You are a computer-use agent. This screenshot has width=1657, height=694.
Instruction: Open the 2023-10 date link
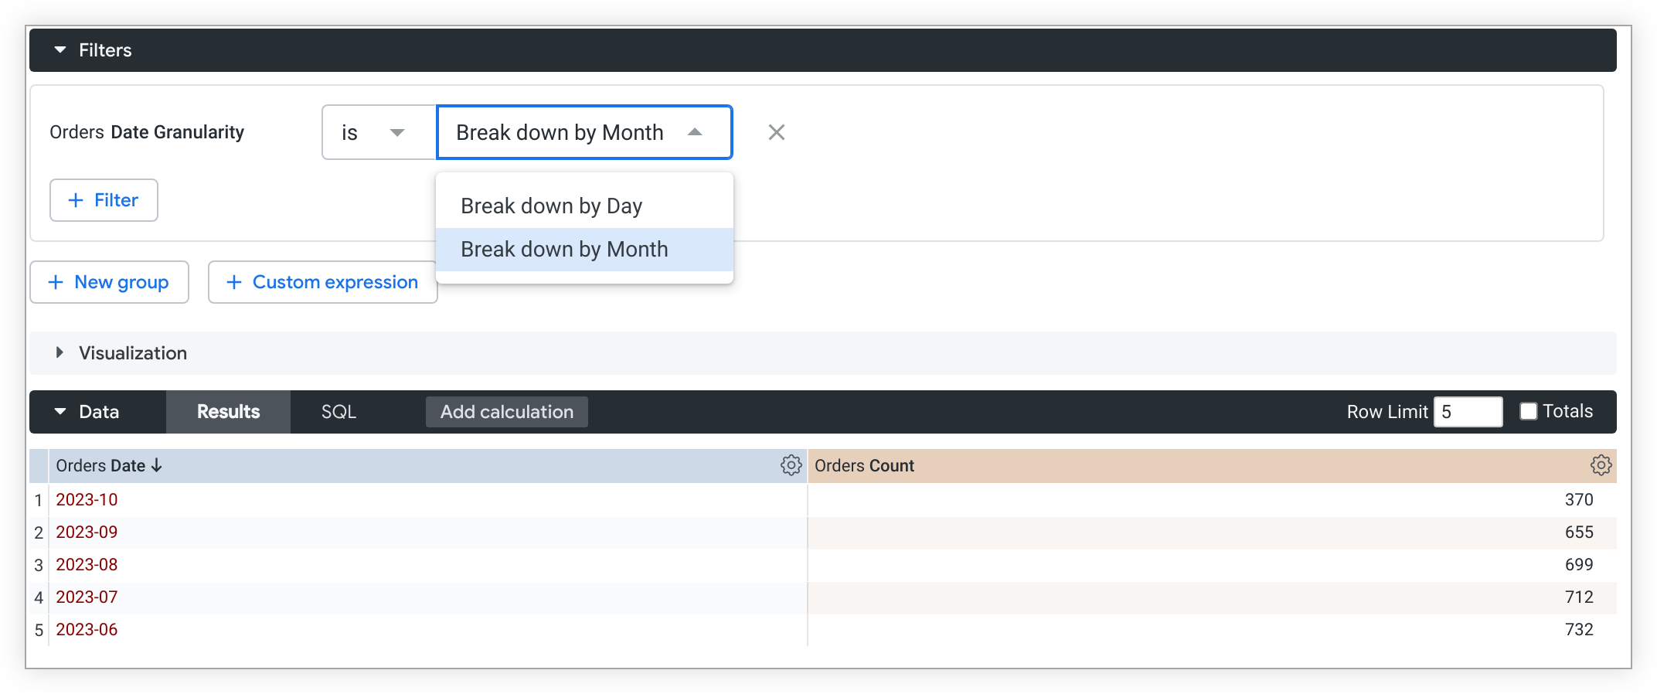[x=87, y=500]
